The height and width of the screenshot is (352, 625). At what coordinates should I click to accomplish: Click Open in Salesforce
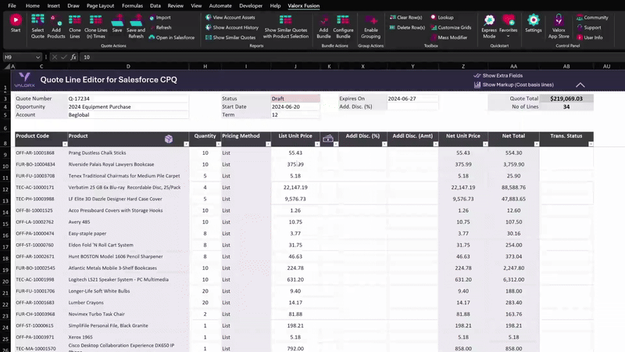[171, 38]
